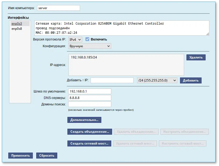219x166 pixels.
Task: Click Создать сетевой мост
Action: coord(89,143)
